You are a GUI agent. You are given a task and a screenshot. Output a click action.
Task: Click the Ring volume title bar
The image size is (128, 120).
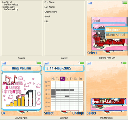pyautogui.click(x=21, y=69)
